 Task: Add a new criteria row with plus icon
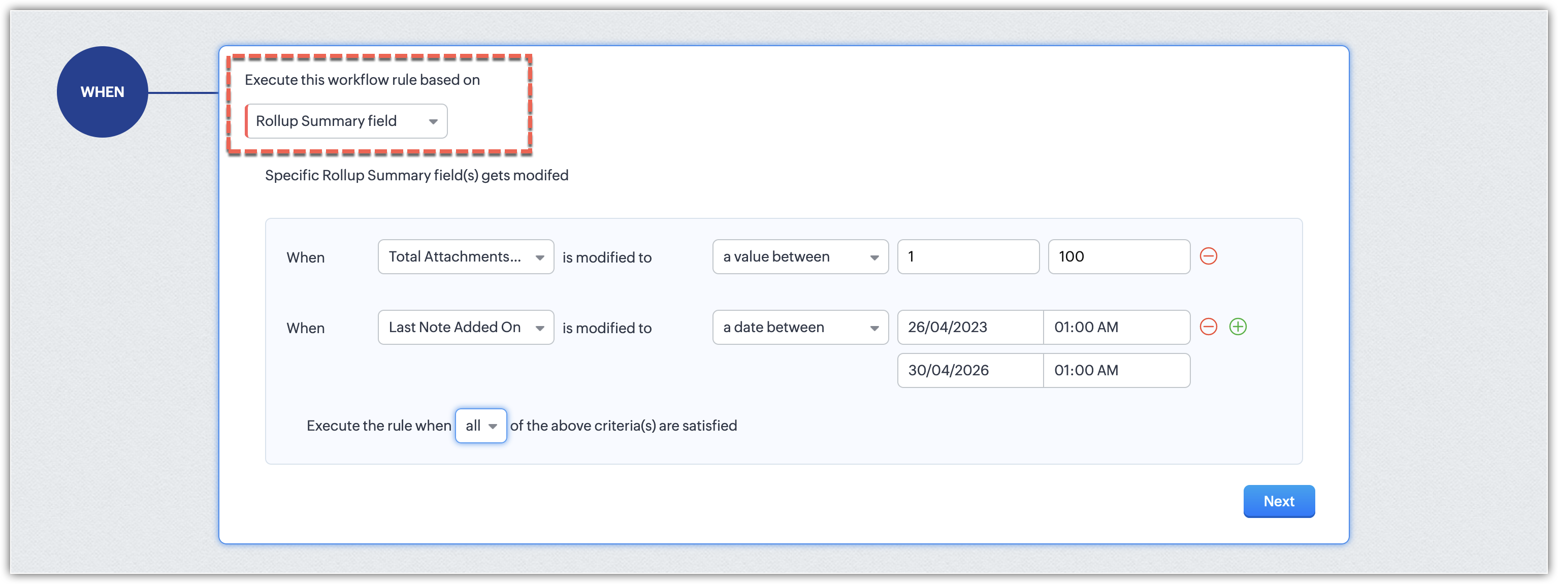tap(1238, 327)
